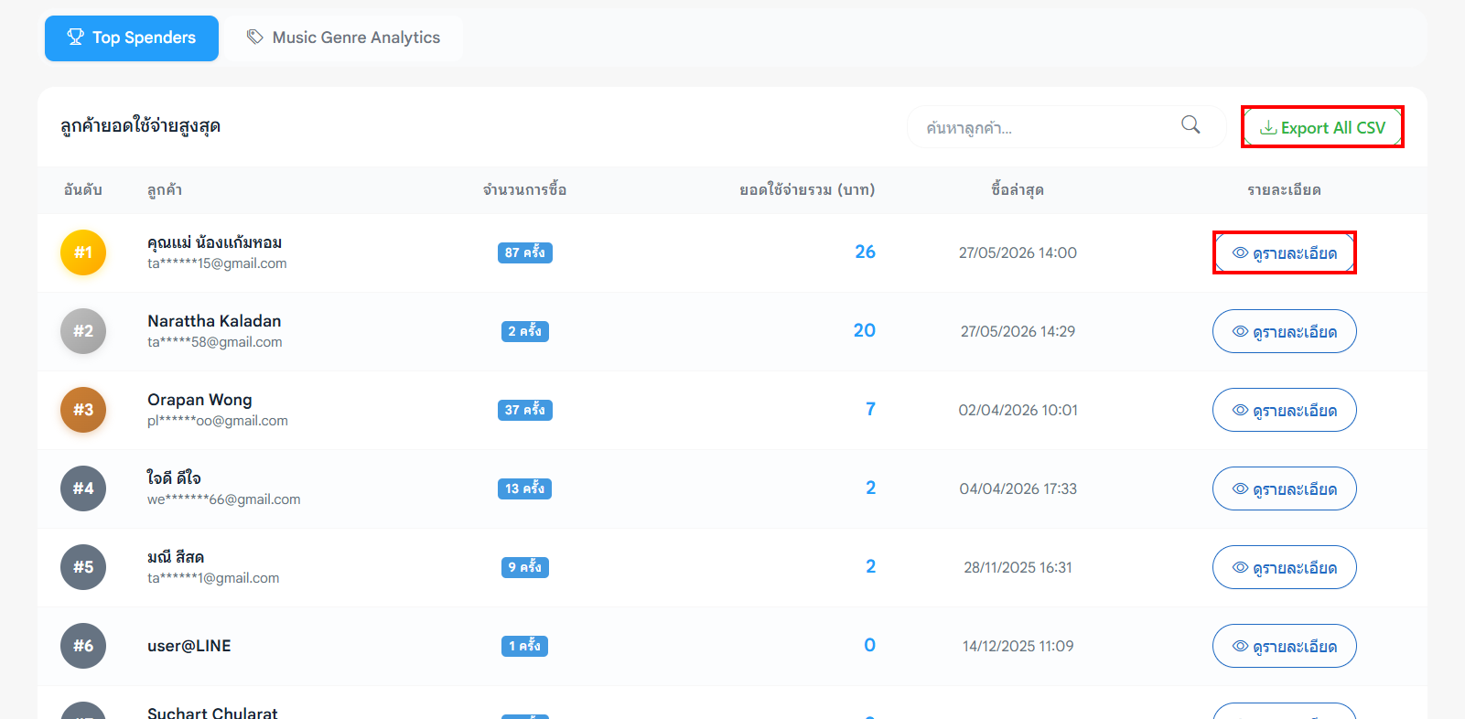1465x719 pixels.
Task: View details for มณี สีสด
Action: pyautogui.click(x=1285, y=567)
